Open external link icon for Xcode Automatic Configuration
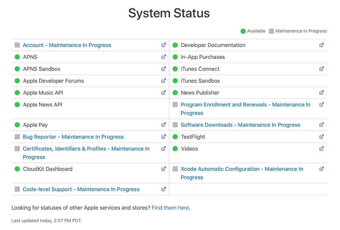The image size is (340, 230). pos(322,169)
